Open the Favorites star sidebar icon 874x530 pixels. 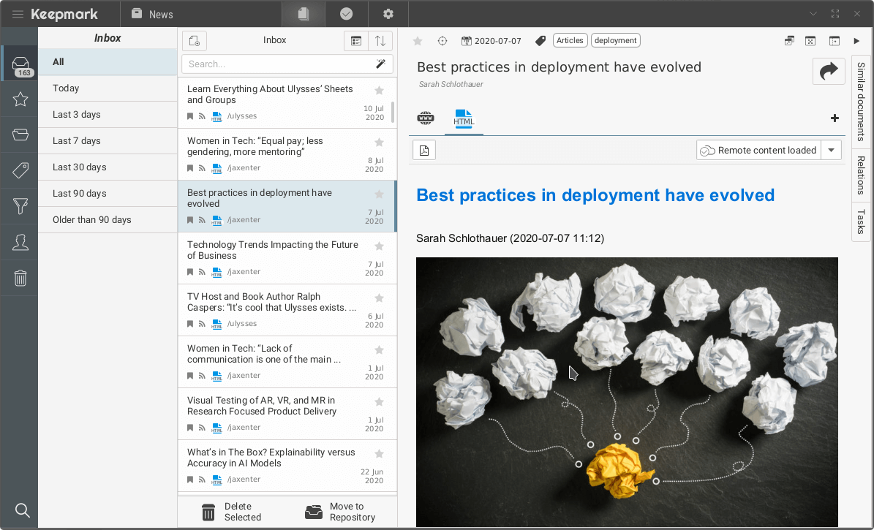[x=20, y=99]
